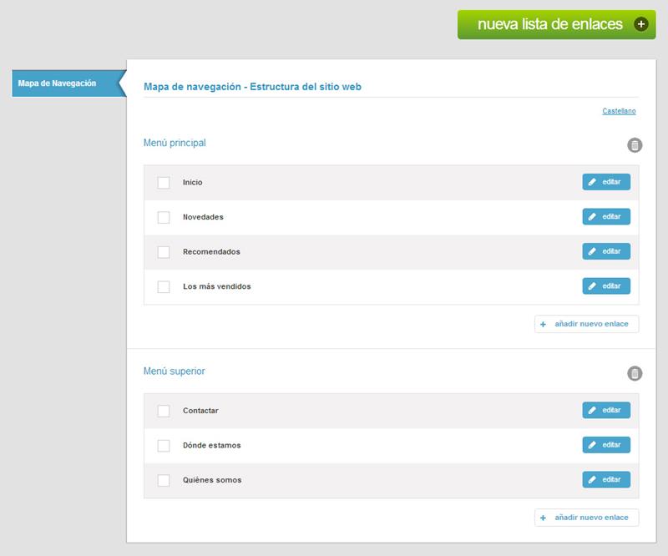This screenshot has height=556, width=668.
Task: Click pencil edit button for Inicio
Action: click(606, 182)
